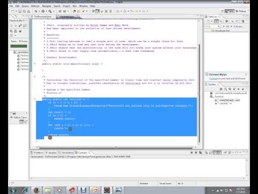Select the Failure Trace label in JUnit view
Image resolution: width=258 pixels, height=194 pixels.
[x=19, y=117]
